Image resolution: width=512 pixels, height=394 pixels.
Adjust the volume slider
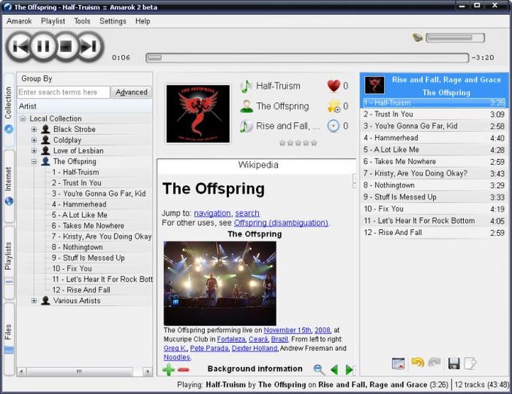455,38
